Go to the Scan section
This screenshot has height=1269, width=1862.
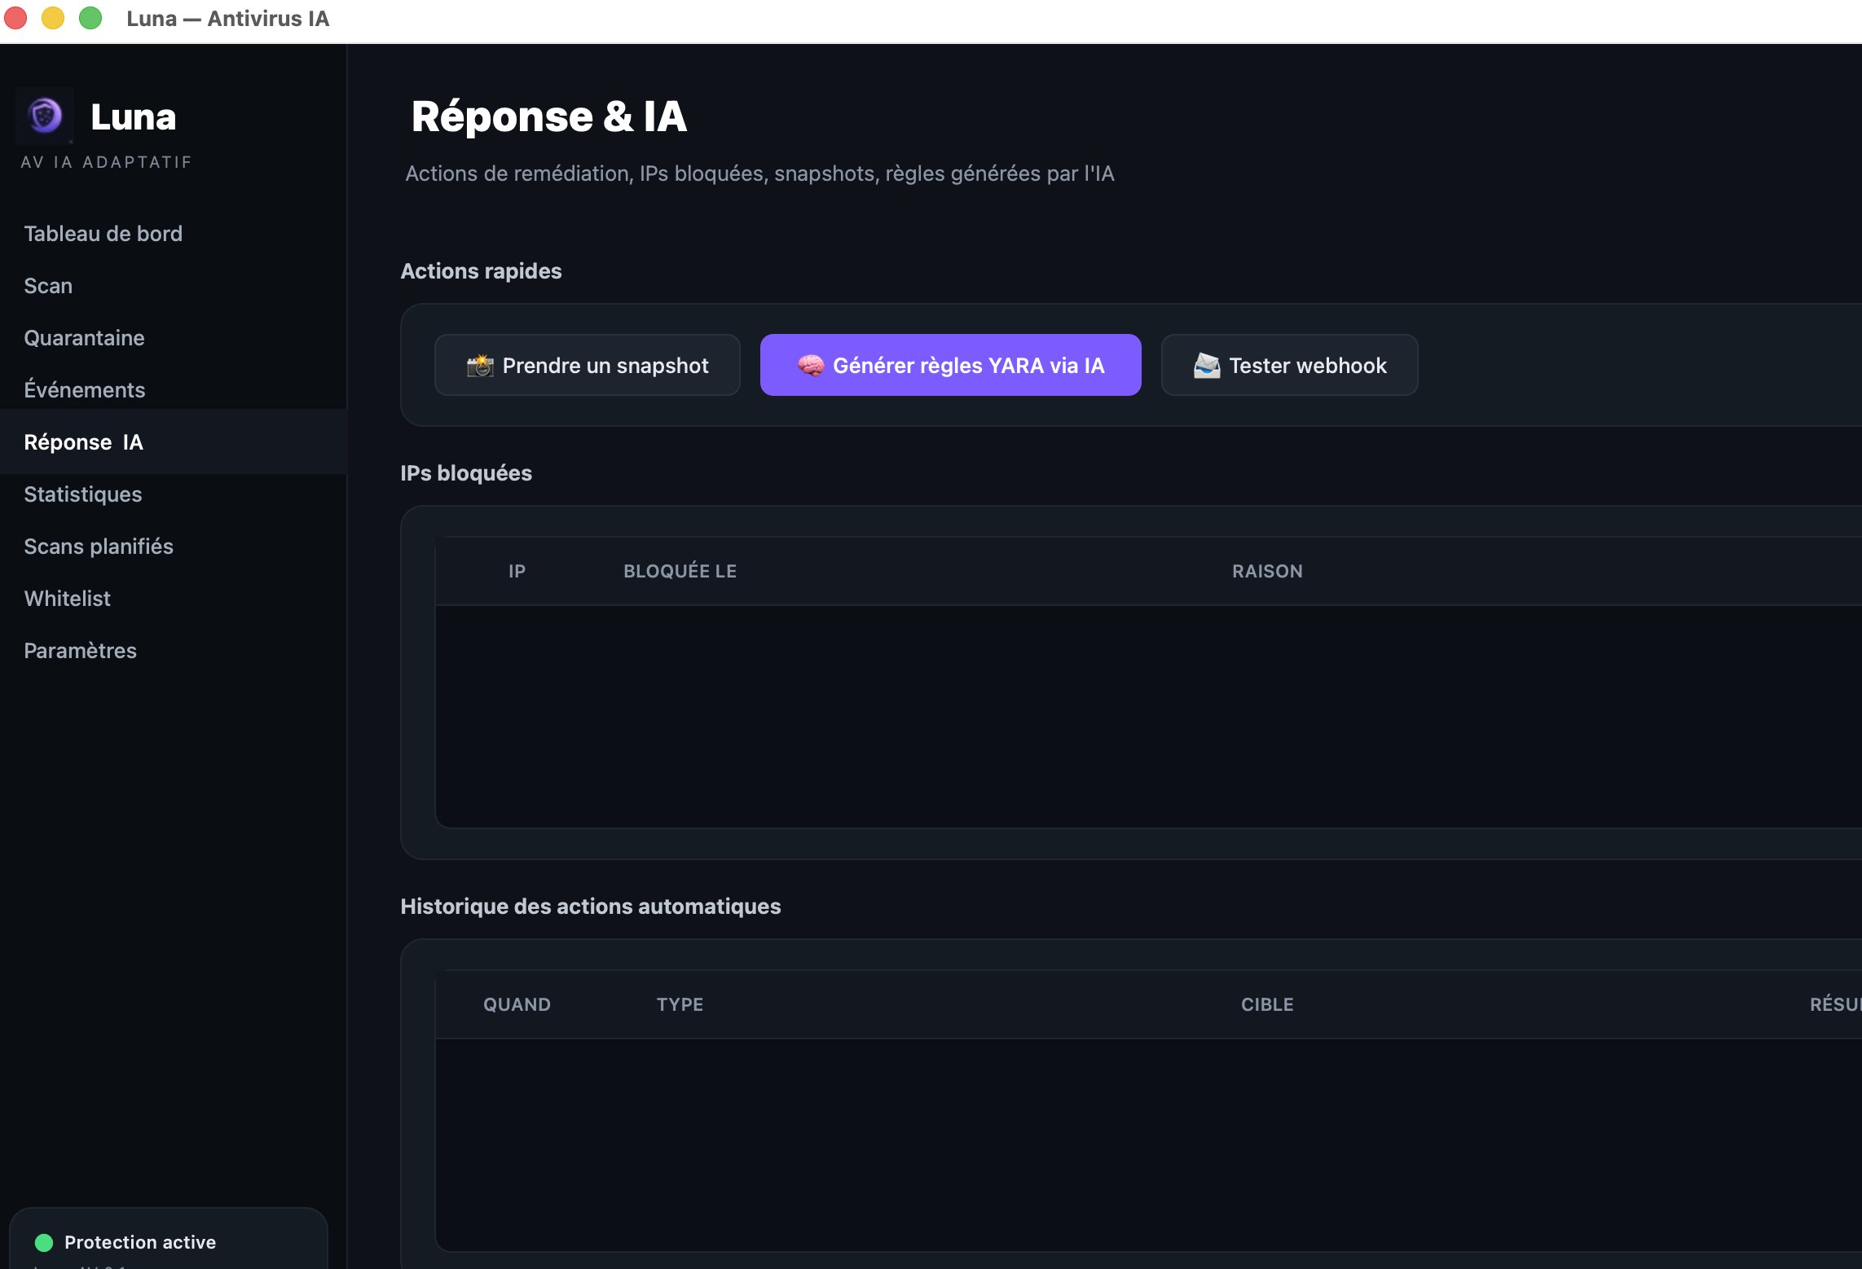pyautogui.click(x=48, y=286)
